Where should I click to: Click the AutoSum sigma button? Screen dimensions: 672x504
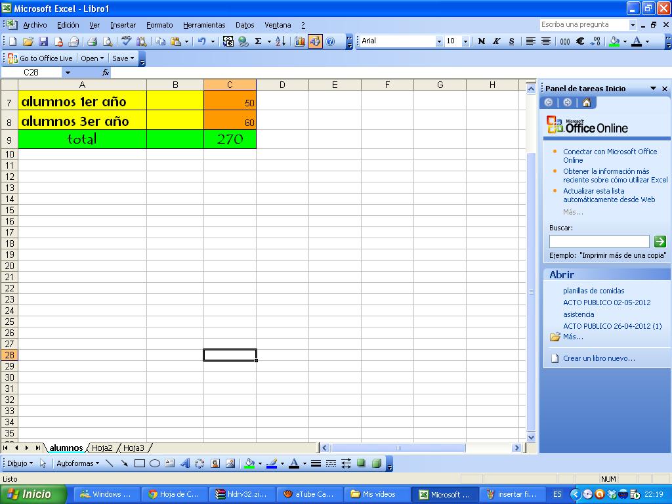(258, 41)
